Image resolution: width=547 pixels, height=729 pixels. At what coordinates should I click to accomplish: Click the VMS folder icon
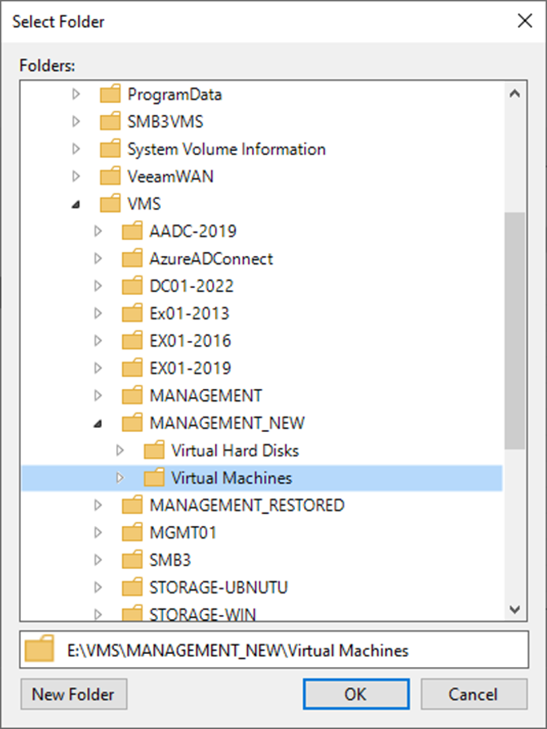click(110, 203)
